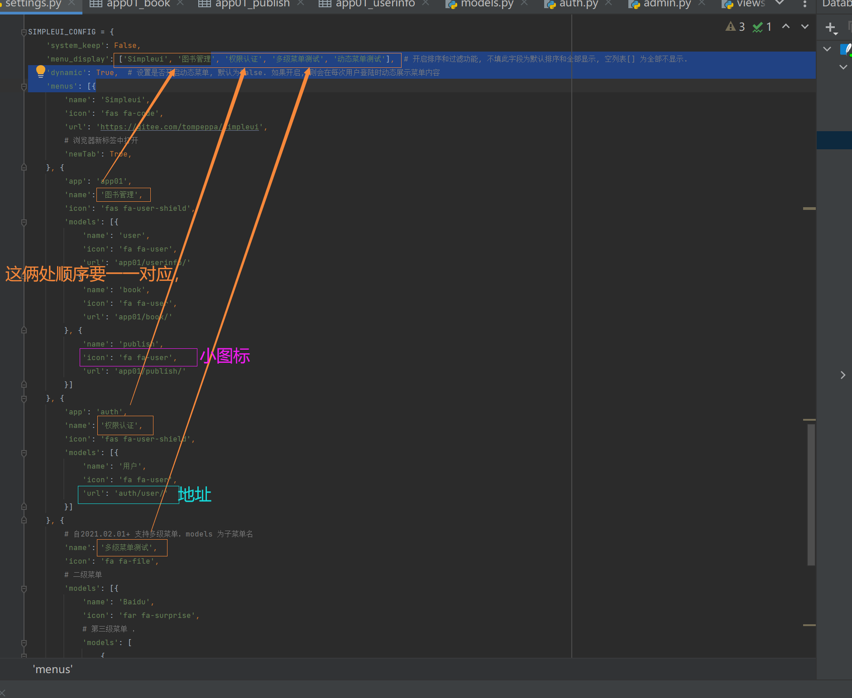This screenshot has height=698, width=852.
Task: Place cursor on 'system_keep': False line
Action: 93,46
